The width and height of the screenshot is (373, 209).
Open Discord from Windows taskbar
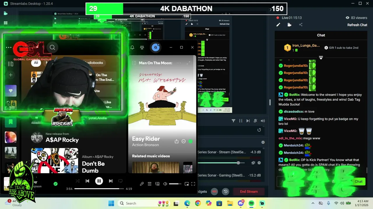point(241,203)
